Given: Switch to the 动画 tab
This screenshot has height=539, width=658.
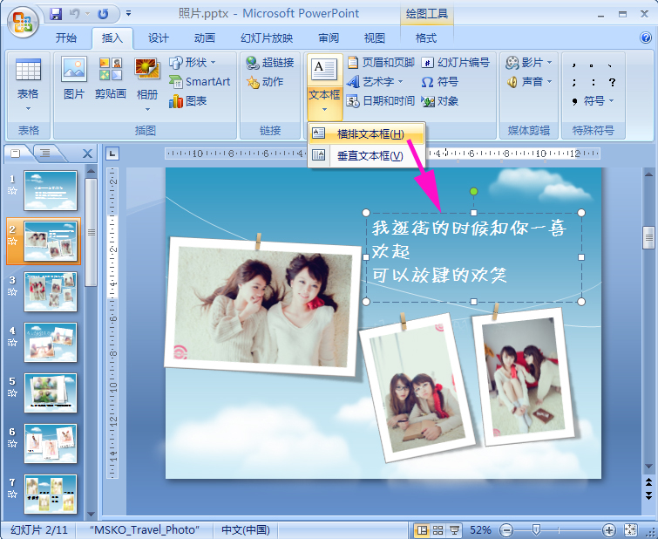Looking at the screenshot, I should [x=204, y=38].
